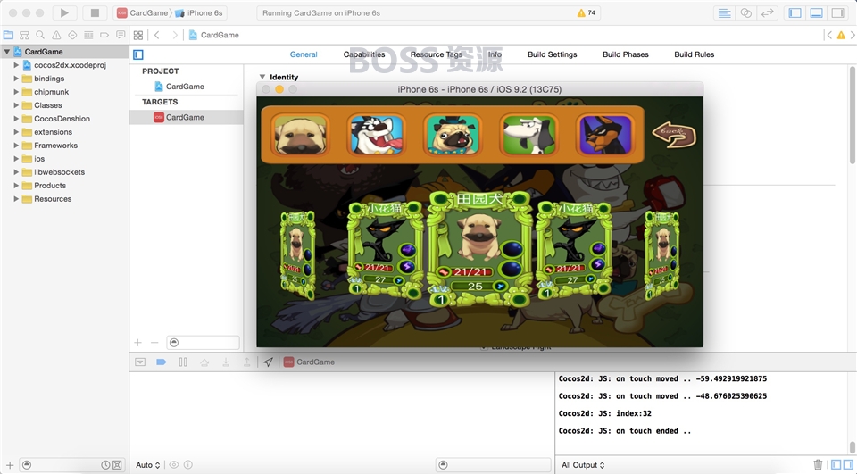This screenshot has height=474, width=857.
Task: Click the Step over debug icon
Action: [204, 362]
